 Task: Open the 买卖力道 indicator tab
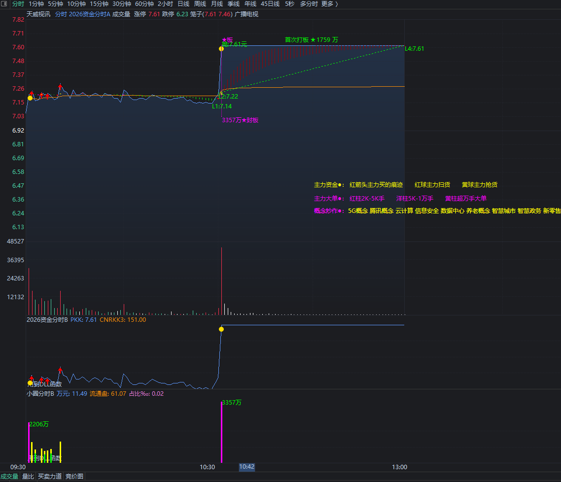coord(50,476)
